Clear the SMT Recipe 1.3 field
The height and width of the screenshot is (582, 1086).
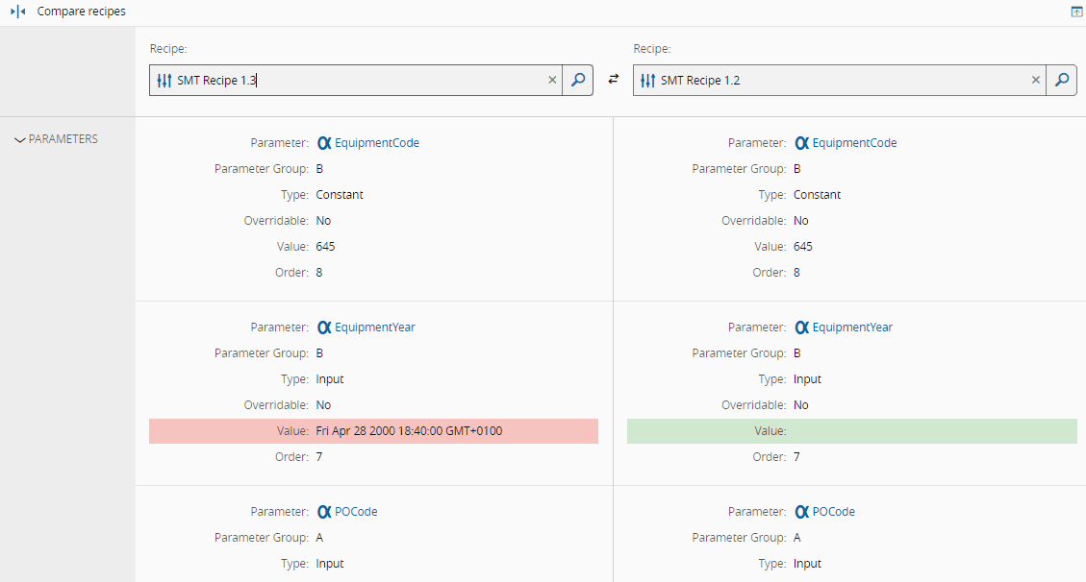coord(552,81)
